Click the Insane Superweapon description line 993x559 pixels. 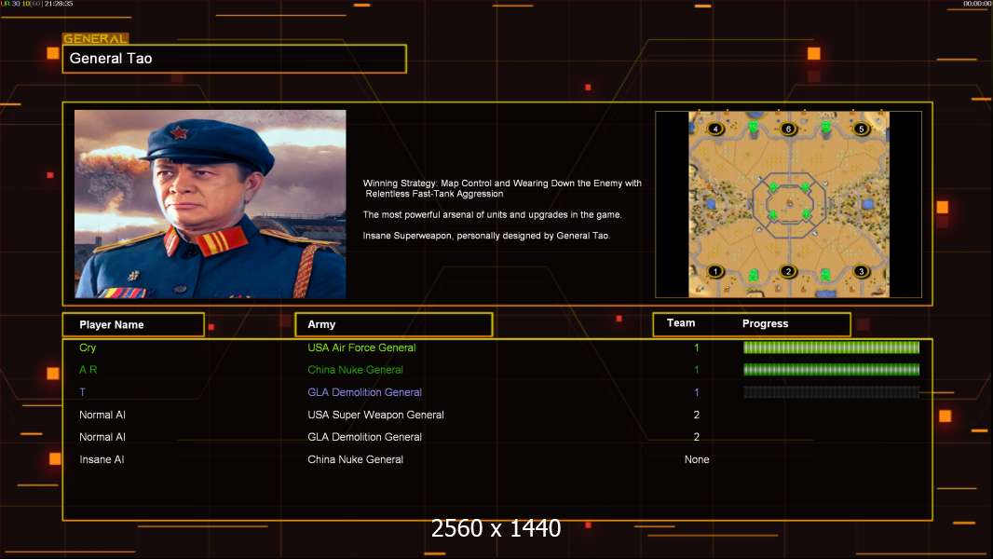[486, 236]
